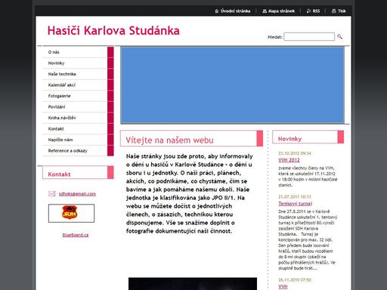The image size is (387, 290).
Task: Open the Tenisový turnaj news link
Action: tap(296, 203)
